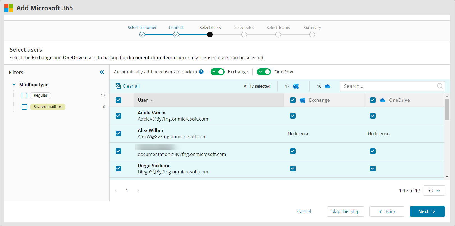Click the search magnifier icon

point(440,86)
